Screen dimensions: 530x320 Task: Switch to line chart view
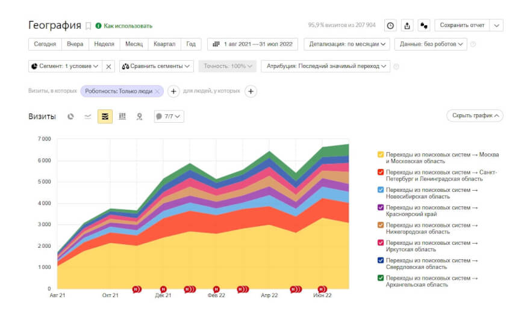88,116
